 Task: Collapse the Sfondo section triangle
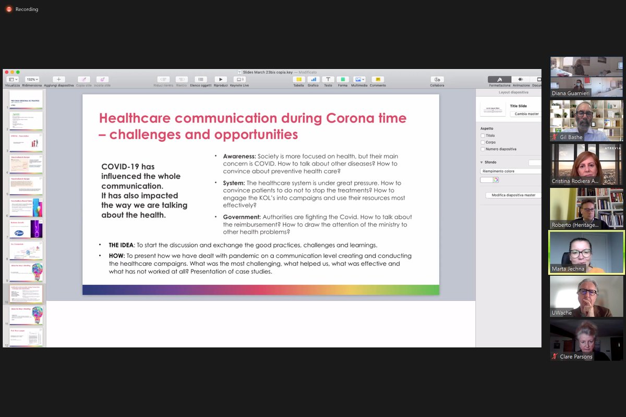pyautogui.click(x=481, y=163)
